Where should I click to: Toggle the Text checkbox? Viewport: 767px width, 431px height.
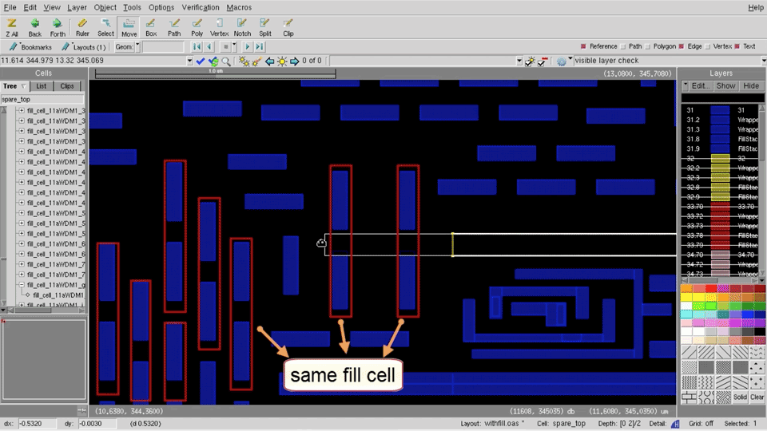(737, 46)
